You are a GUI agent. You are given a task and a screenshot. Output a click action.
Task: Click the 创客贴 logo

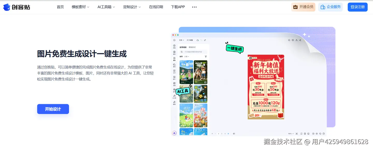17,7
